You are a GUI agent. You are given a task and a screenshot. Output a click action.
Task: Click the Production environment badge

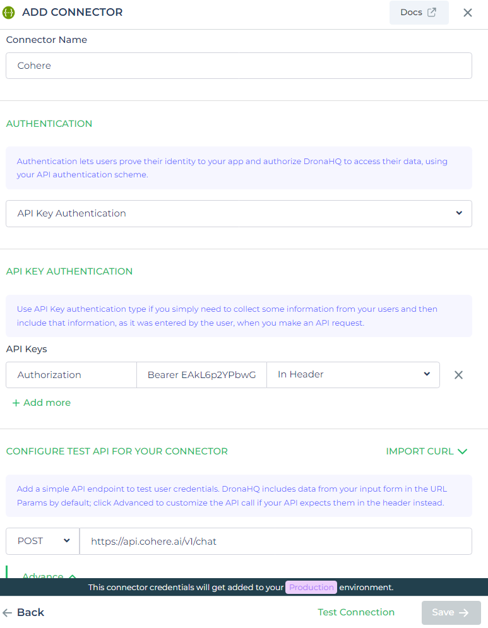[311, 587]
